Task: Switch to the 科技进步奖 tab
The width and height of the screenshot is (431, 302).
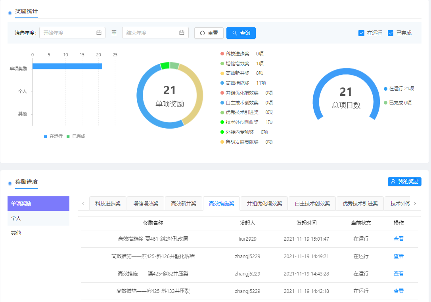Action: pos(107,203)
